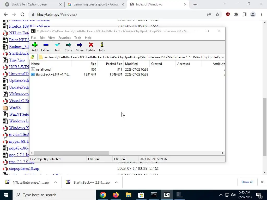Share this page icon in Chrome
The image size is (267, 200).
209,15
